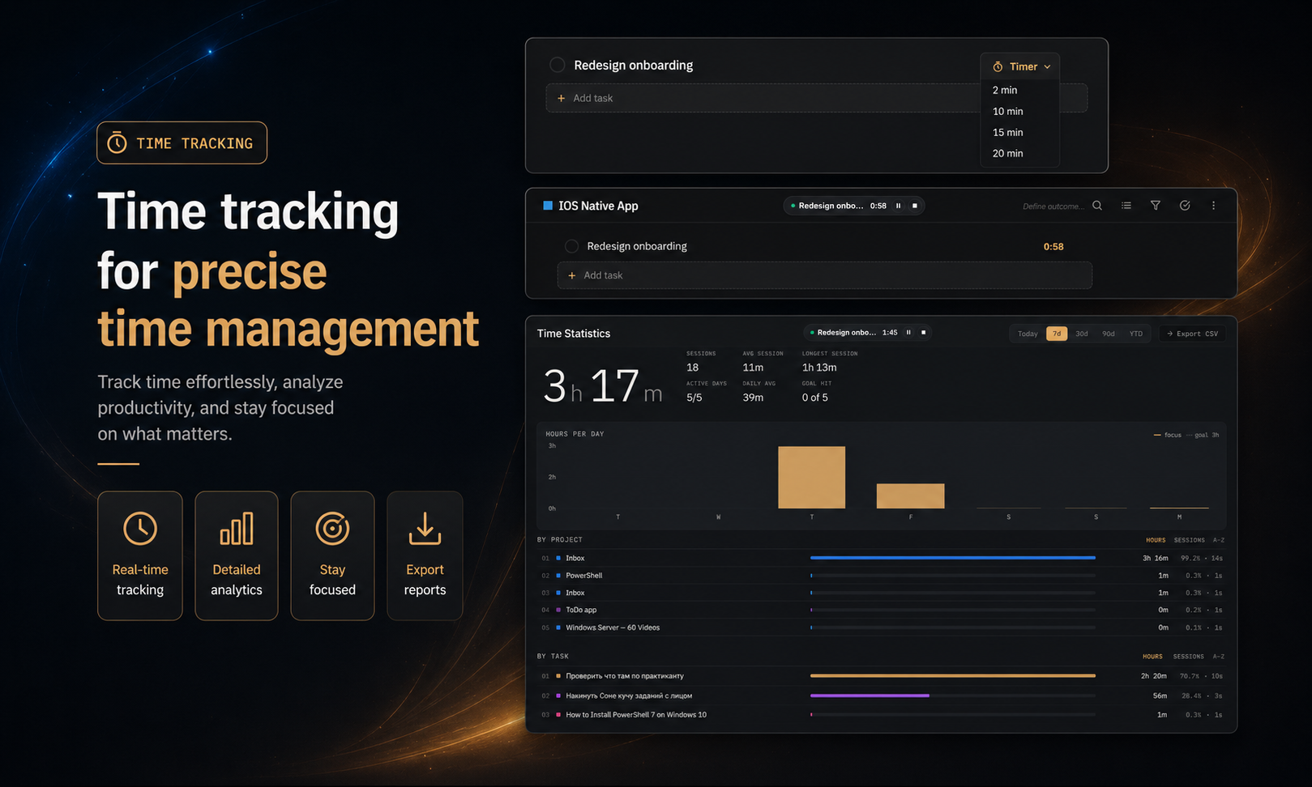Check off Redesign onboarding in top card

coord(557,65)
